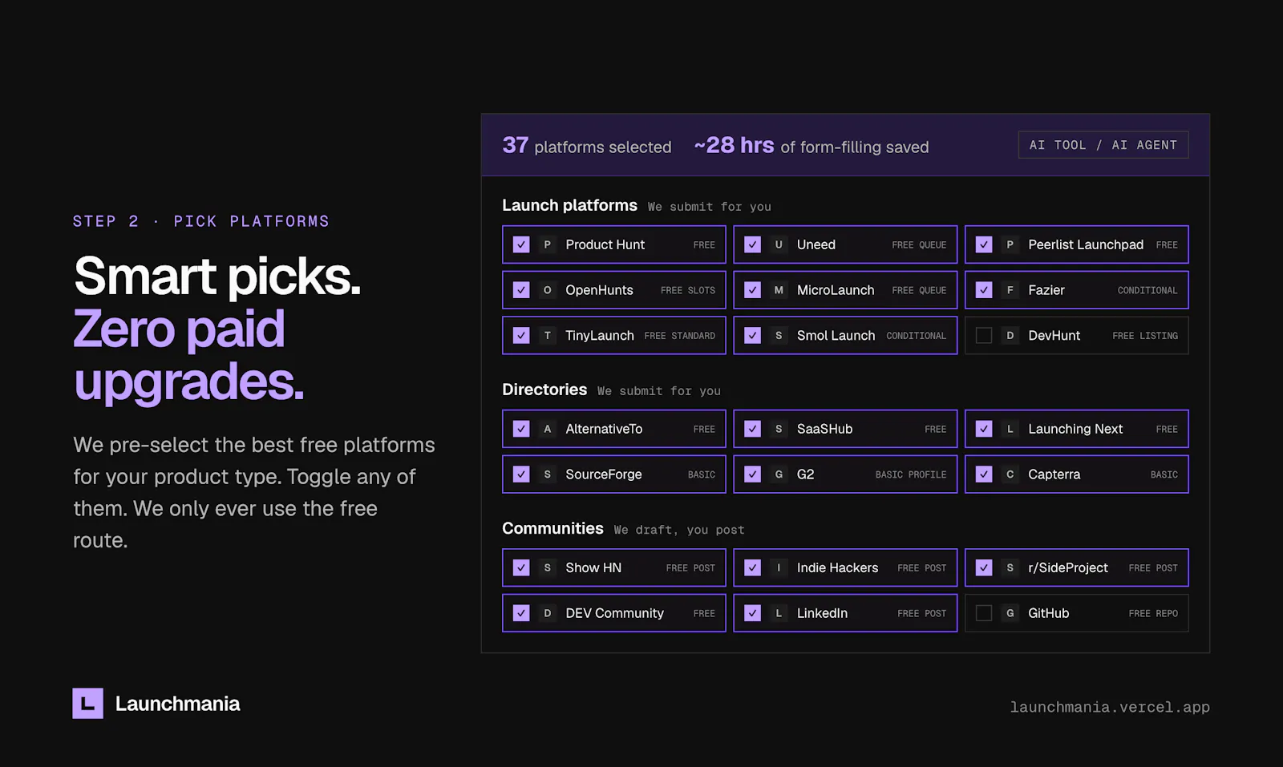Click the Uneed U letter icon
This screenshot has height=767, width=1283.
[779, 244]
